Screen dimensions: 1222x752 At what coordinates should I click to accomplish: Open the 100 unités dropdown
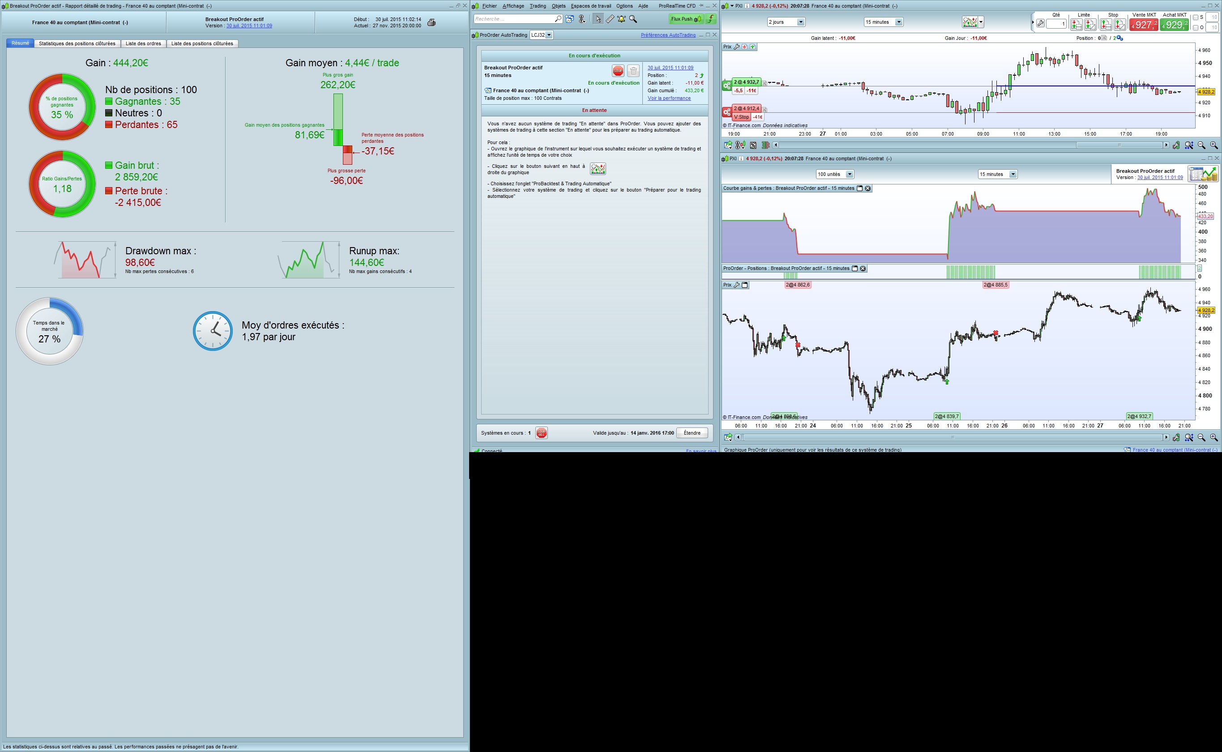tap(850, 174)
